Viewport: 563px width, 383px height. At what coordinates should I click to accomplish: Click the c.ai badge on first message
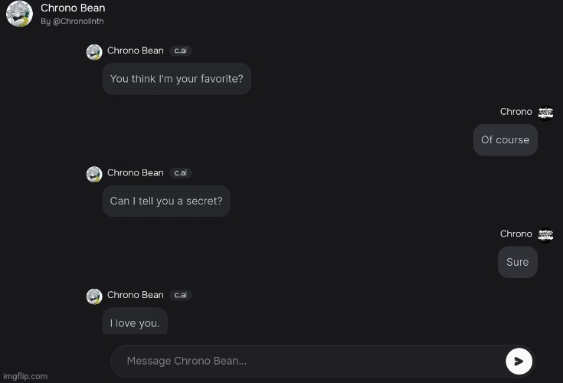[x=180, y=51]
